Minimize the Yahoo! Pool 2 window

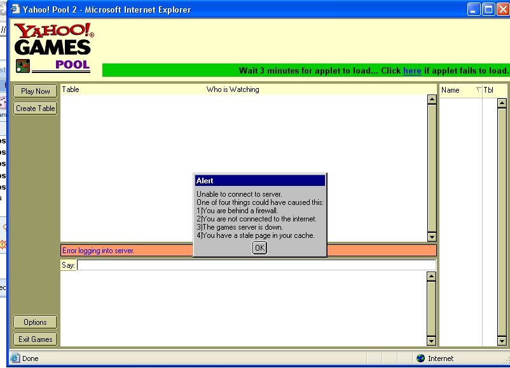(474, 10)
